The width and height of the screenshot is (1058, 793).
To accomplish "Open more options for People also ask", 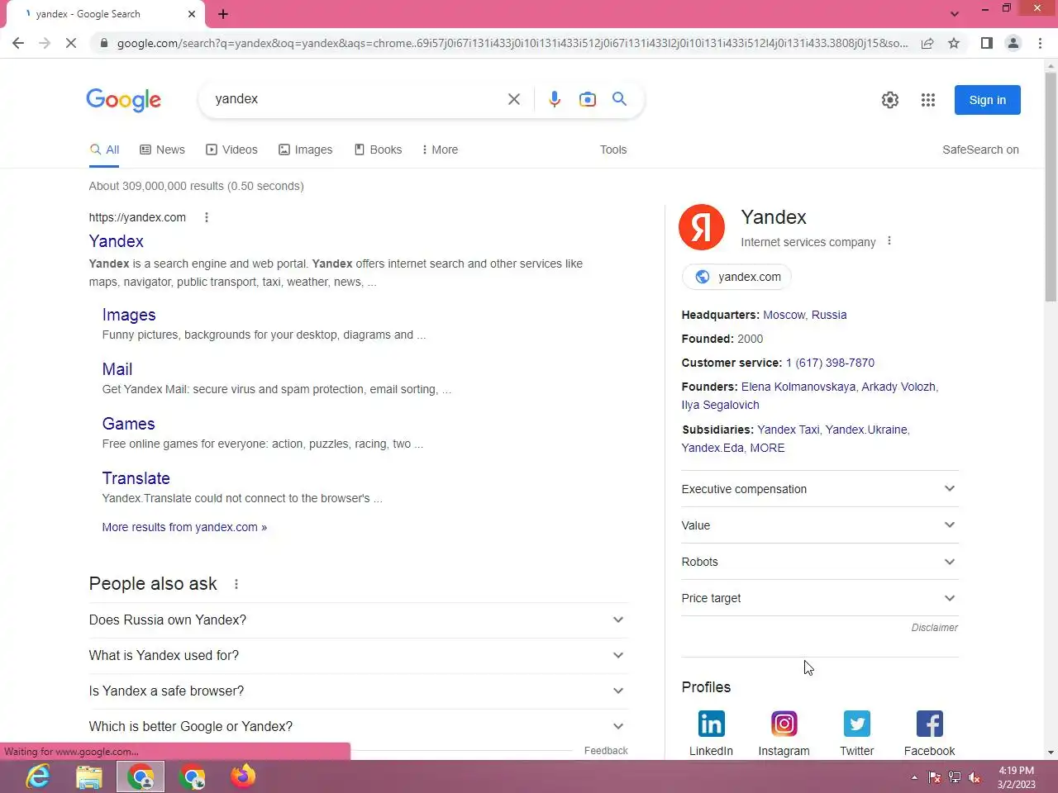I will 236,584.
